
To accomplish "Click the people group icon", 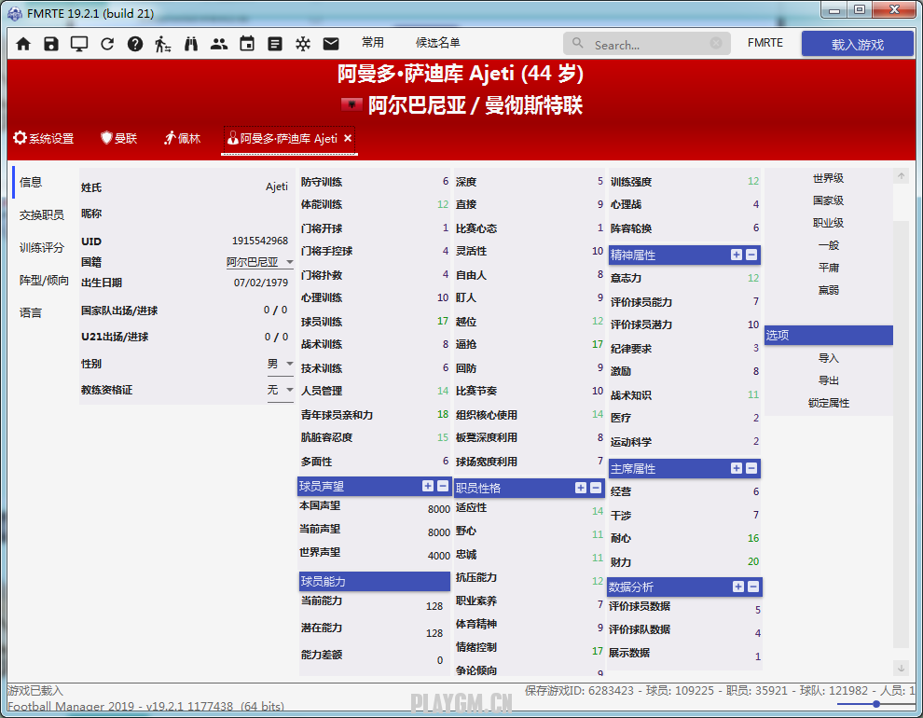I will (x=219, y=44).
